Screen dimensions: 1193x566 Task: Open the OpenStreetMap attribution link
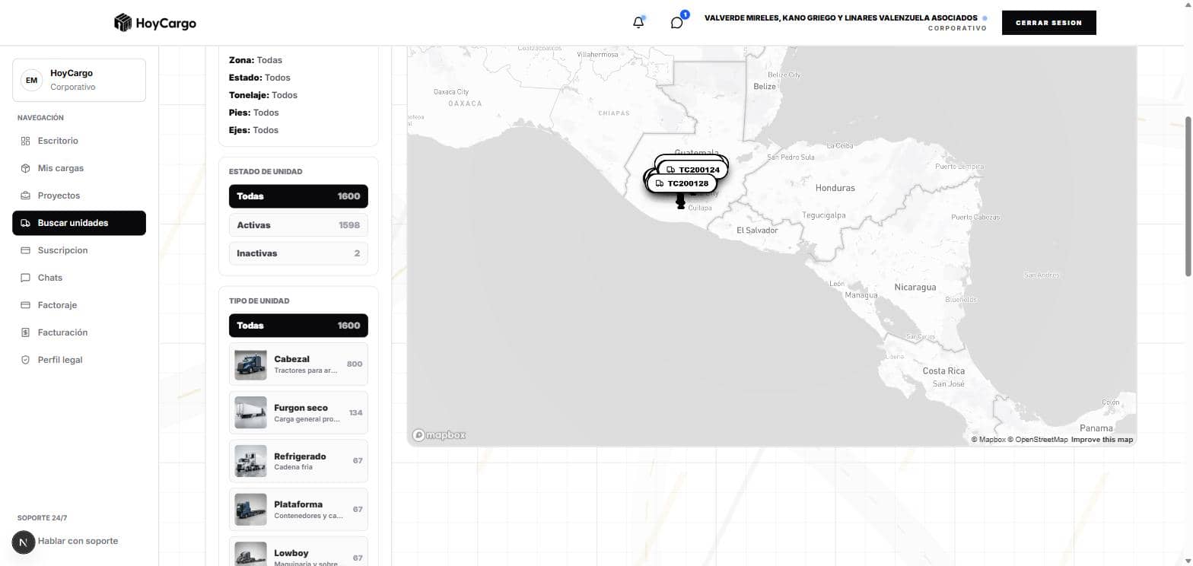point(1038,440)
